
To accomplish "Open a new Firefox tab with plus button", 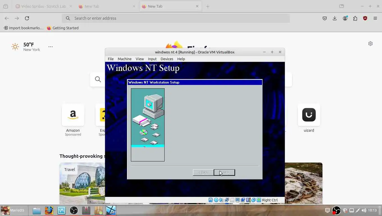I will point(208,6).
